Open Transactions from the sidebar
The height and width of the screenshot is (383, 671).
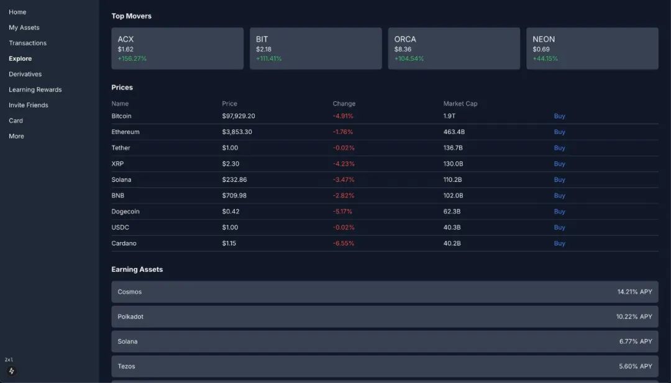coord(27,43)
